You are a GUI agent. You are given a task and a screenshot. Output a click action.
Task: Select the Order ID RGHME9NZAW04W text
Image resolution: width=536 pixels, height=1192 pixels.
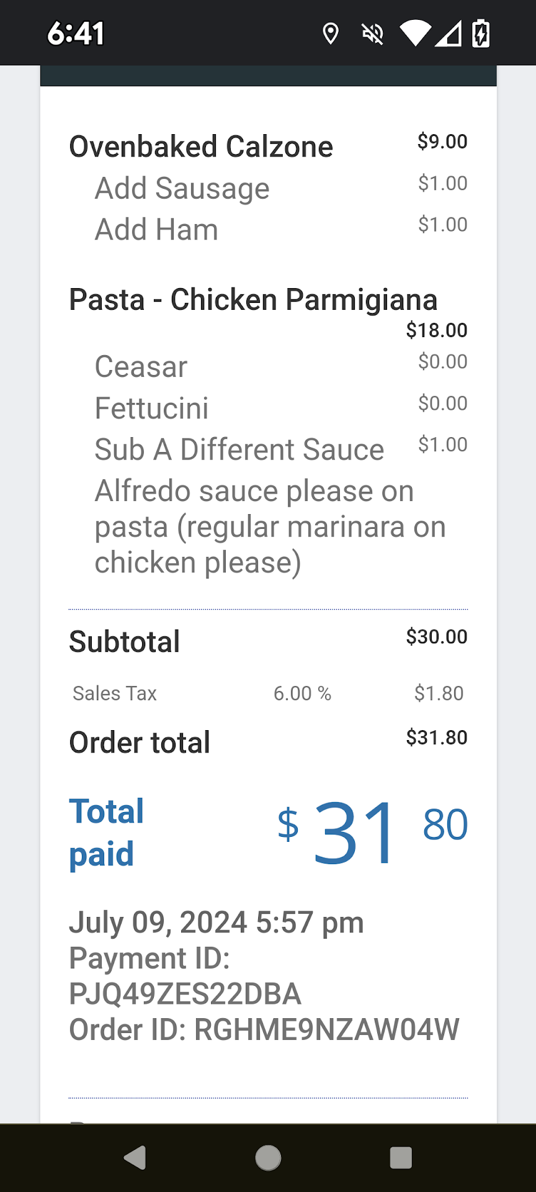326,1030
